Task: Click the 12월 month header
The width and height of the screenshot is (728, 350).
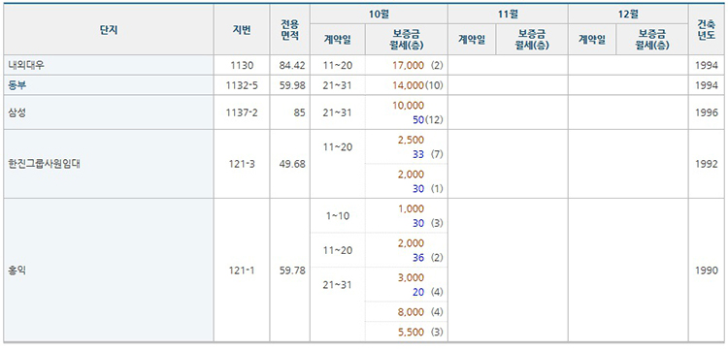Action: point(628,15)
